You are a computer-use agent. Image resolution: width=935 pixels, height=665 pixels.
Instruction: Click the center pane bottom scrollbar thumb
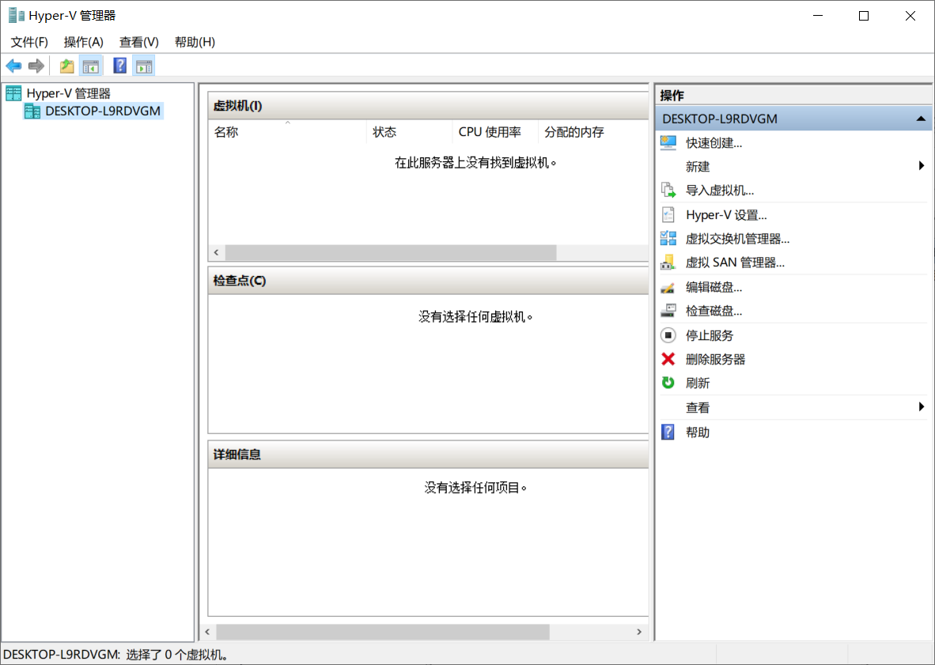(382, 632)
